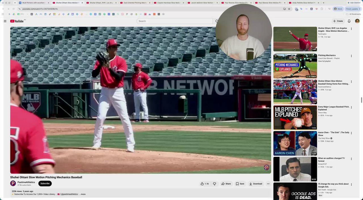The image size is (363, 200).
Task: Open Ohtani Swing Home Run Hitting thumbnail
Action: (x=295, y=92)
